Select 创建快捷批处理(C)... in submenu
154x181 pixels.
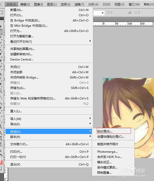pyautogui.click(x=113, y=137)
